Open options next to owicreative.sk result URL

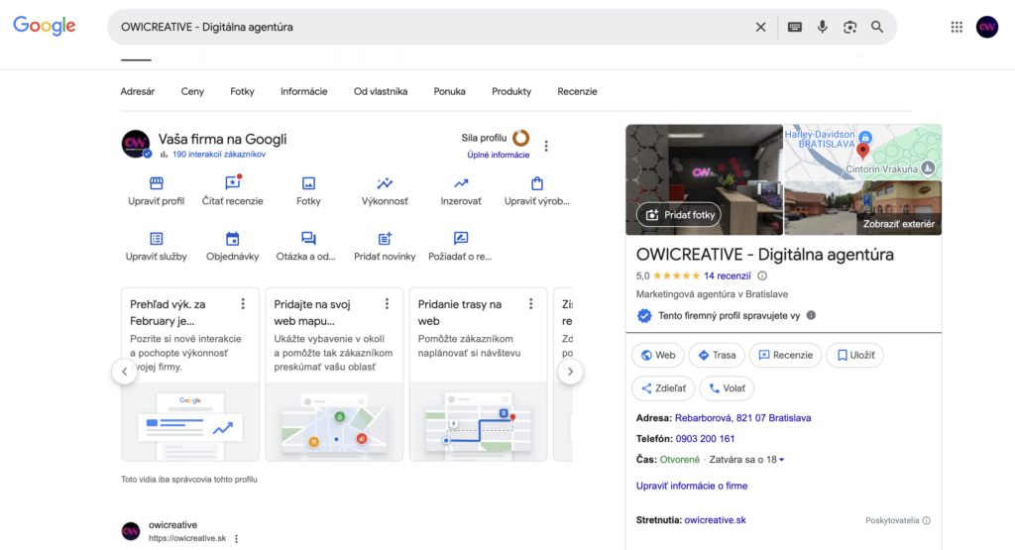[x=236, y=539]
